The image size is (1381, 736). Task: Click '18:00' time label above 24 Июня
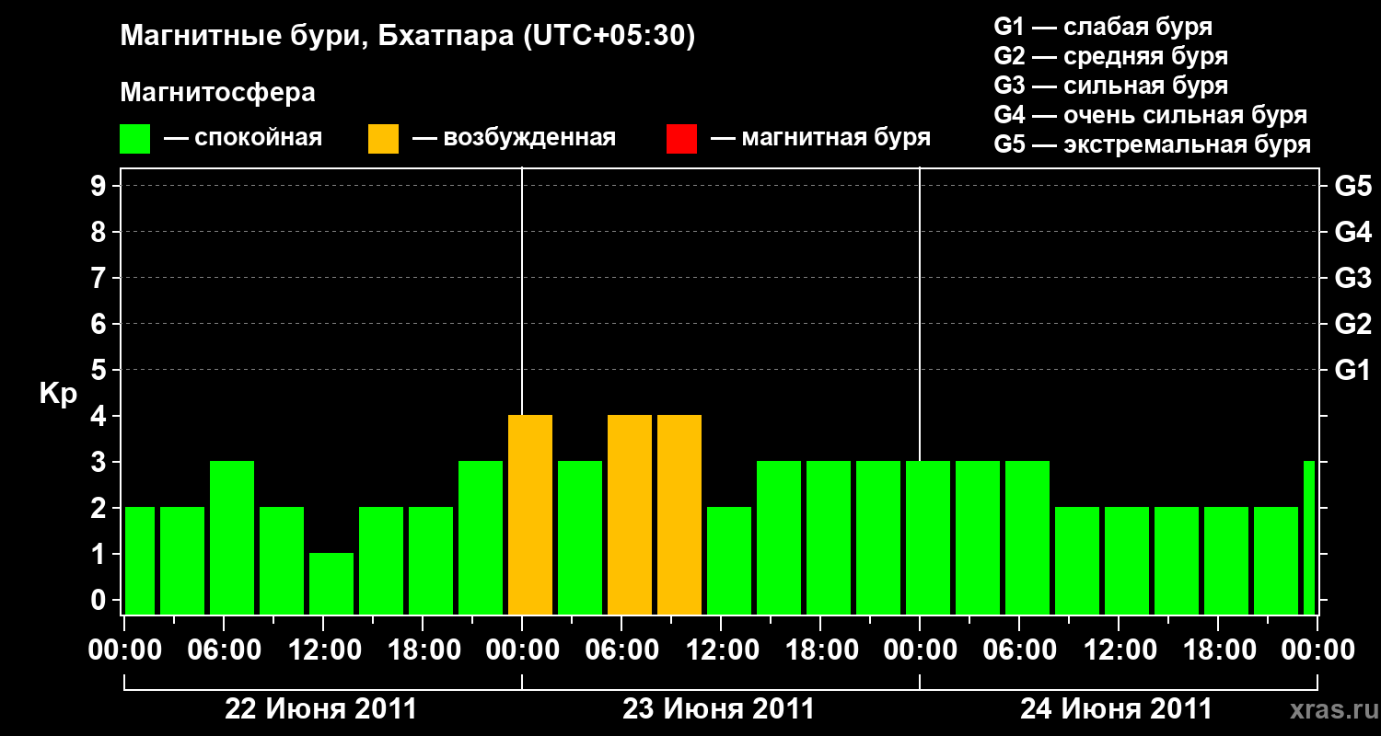(1218, 650)
